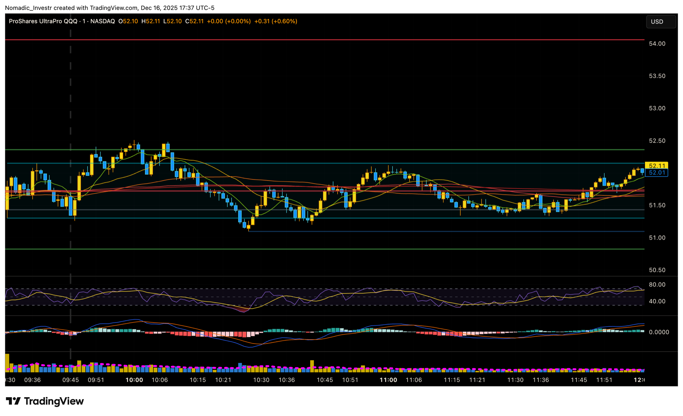Click the RSI 80.00 scale label

point(657,285)
